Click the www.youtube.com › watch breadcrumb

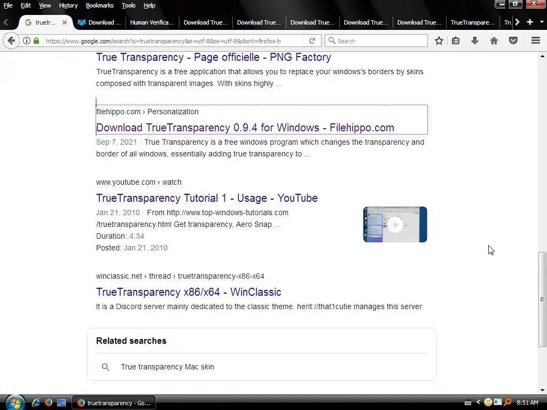click(x=139, y=182)
